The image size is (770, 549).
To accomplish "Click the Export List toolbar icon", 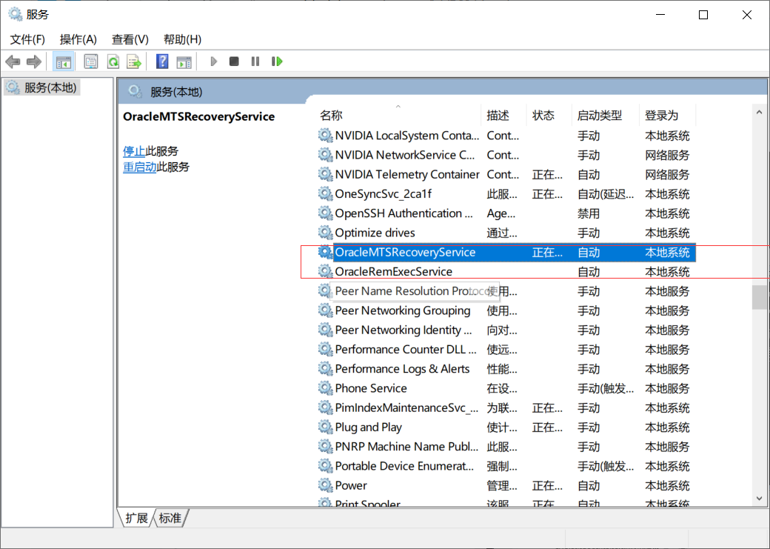I will pos(133,61).
